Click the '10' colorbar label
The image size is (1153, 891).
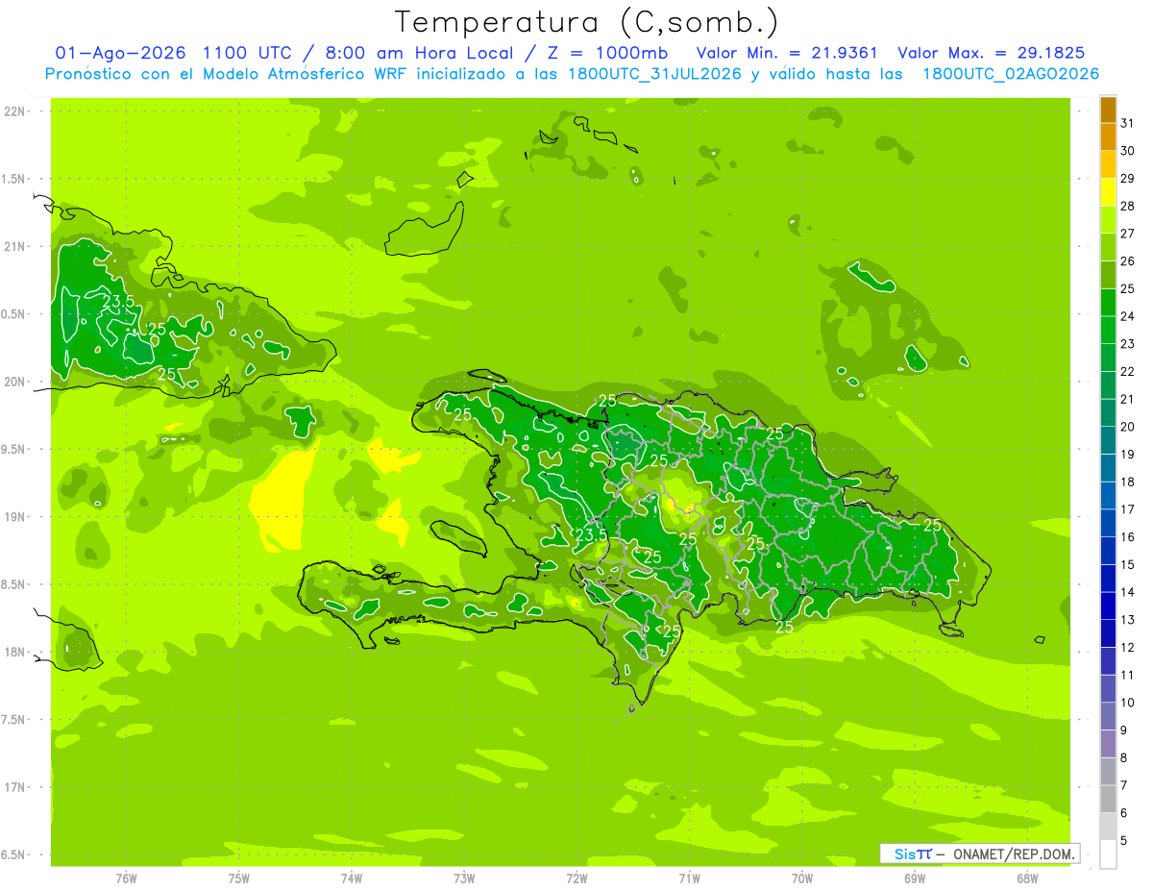[1128, 703]
